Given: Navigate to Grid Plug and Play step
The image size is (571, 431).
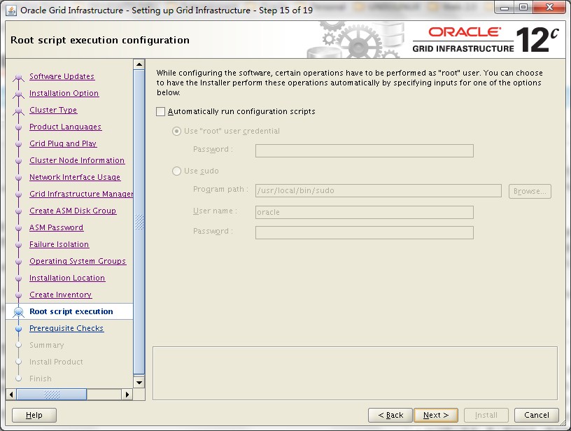Looking at the screenshot, I should [63, 143].
